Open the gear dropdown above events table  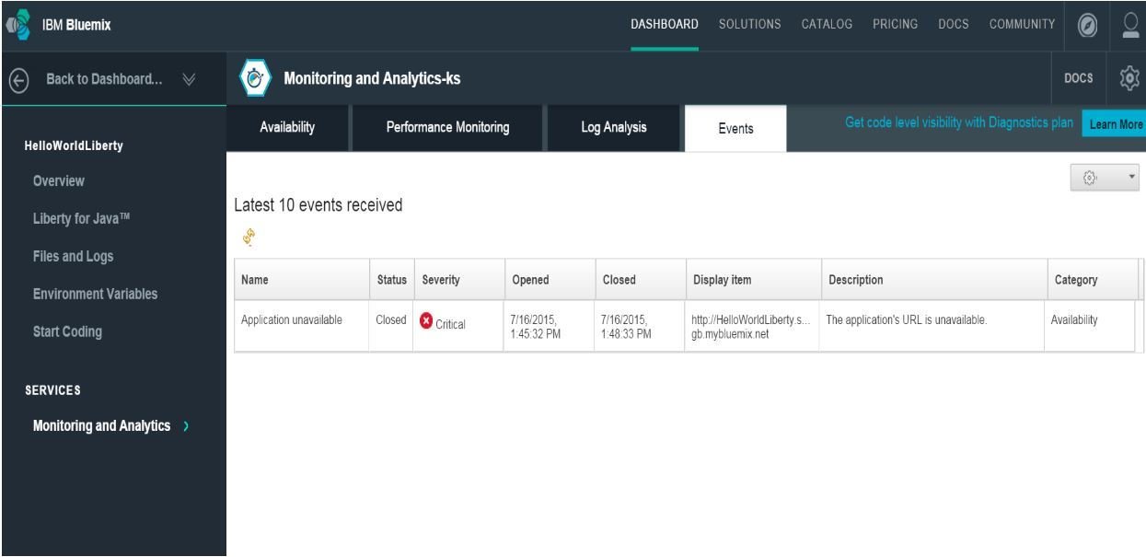pyautogui.click(x=1105, y=178)
